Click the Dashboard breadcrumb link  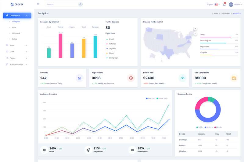click(x=225, y=13)
